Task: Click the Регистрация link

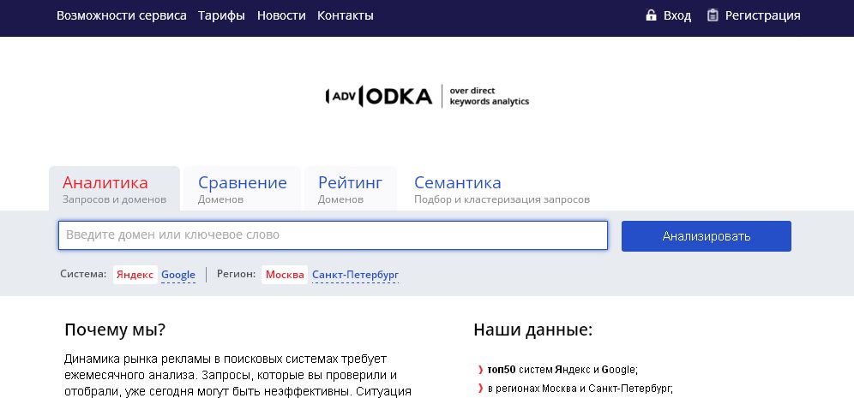Action: point(762,15)
